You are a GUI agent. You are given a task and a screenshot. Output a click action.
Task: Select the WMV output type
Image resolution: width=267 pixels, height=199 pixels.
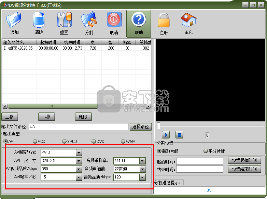click(x=123, y=141)
